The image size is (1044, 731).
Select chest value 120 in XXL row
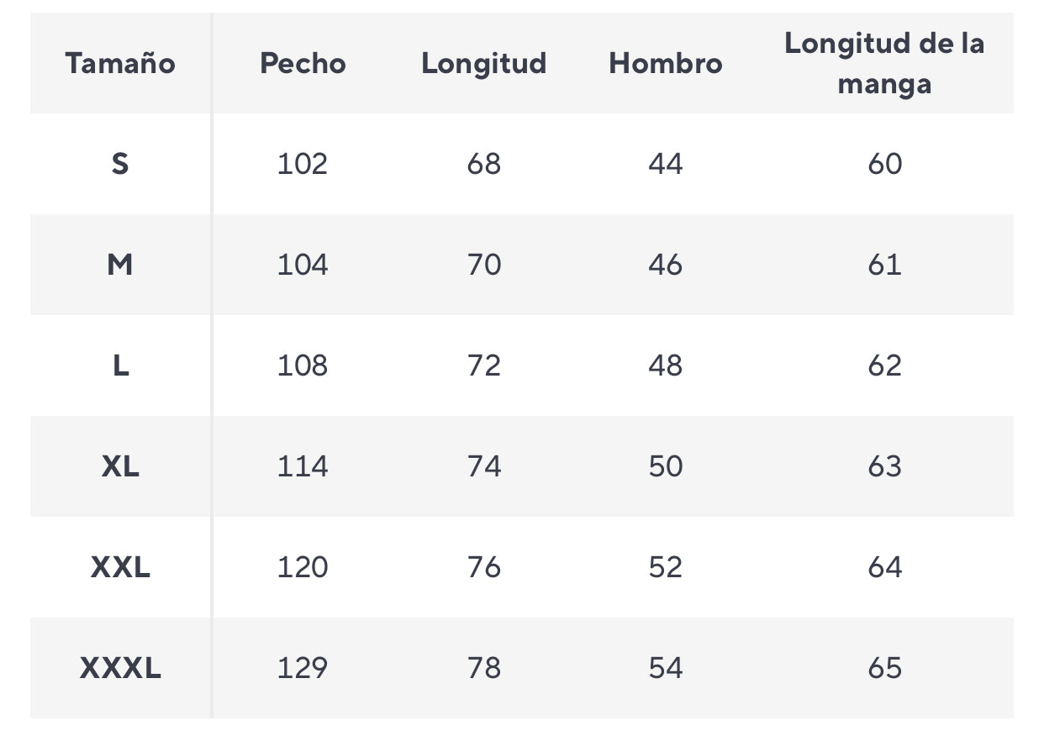click(303, 567)
